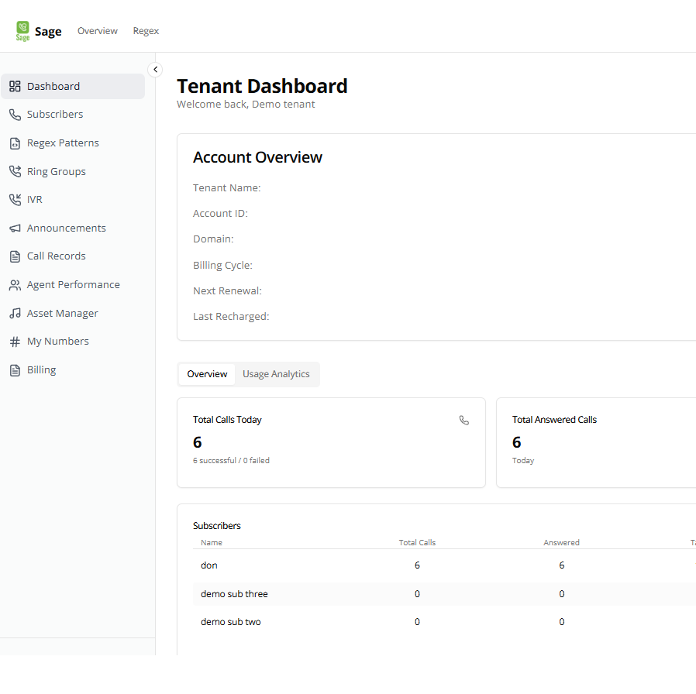Open Regex in the top navigation
Screen dimensions: 696x694
coord(146,31)
